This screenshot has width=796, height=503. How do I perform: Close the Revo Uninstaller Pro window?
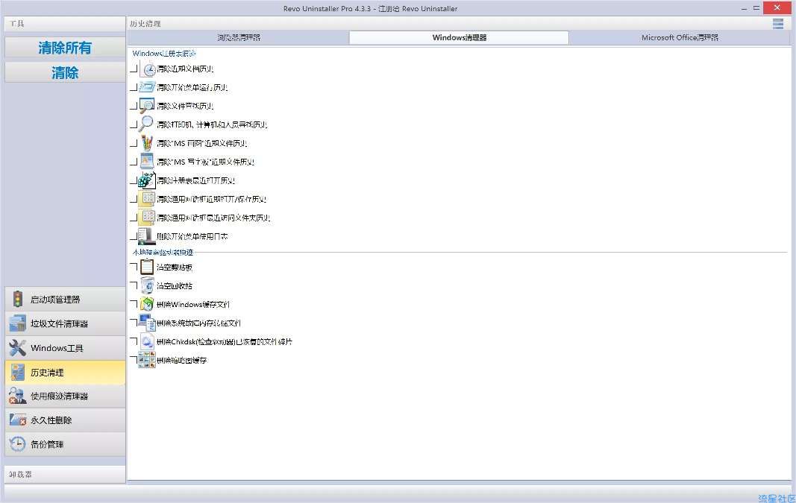(777, 7)
